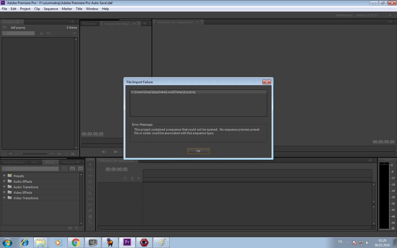This screenshot has width=397, height=248.
Task: Select the Zoom magnifier tool
Action: 90,222
